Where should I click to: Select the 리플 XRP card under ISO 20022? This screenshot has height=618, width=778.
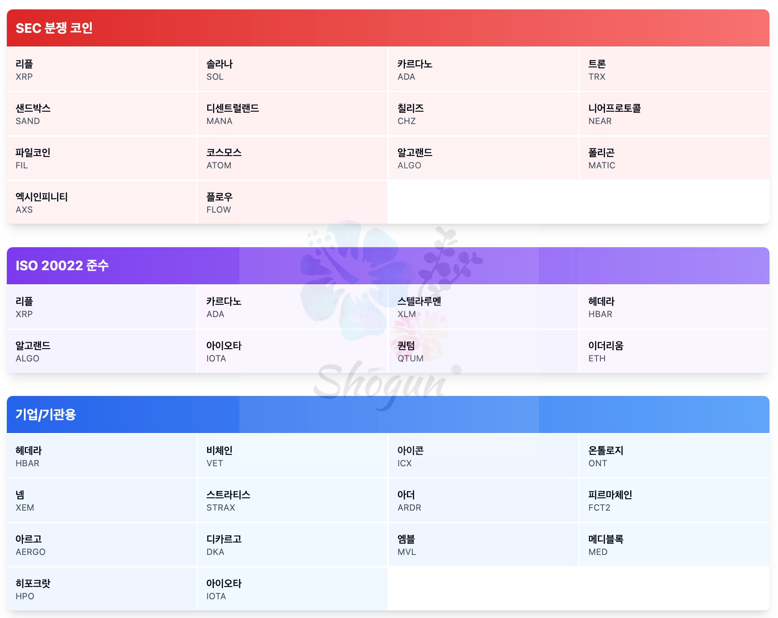click(101, 307)
